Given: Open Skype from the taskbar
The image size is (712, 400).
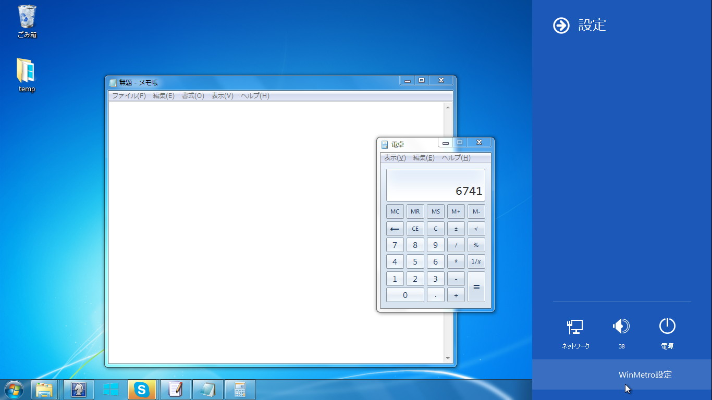Looking at the screenshot, I should 142,390.
